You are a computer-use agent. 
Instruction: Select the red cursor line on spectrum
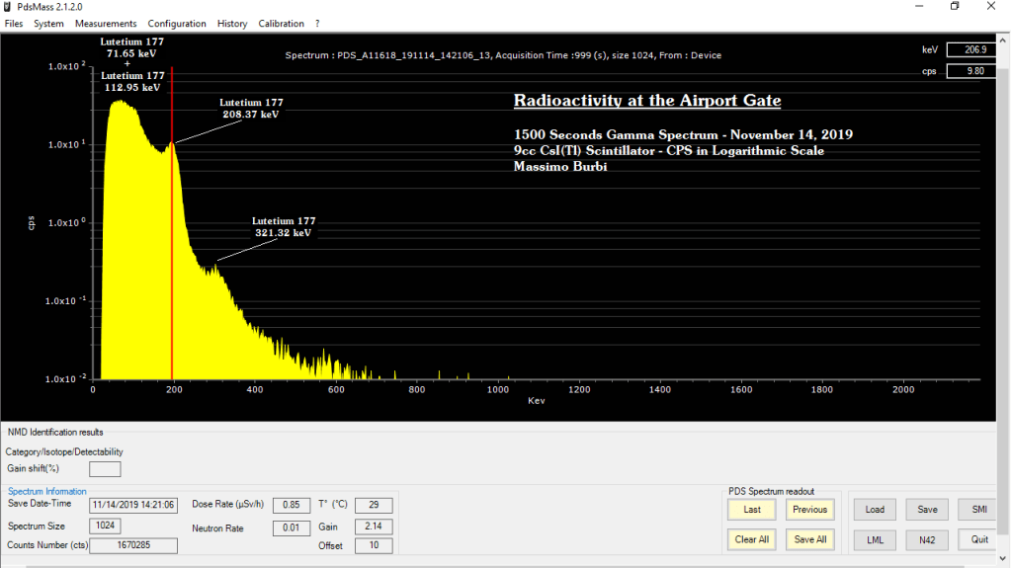coord(173,247)
